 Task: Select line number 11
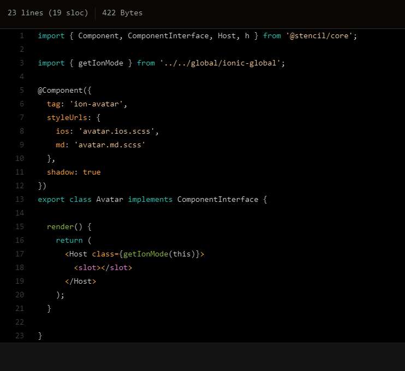click(20, 172)
